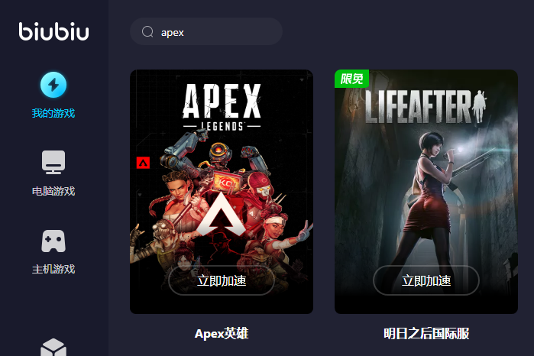This screenshot has height=356, width=534.
Task: Switch to the 主机游戏 section label
Action: pos(53,269)
